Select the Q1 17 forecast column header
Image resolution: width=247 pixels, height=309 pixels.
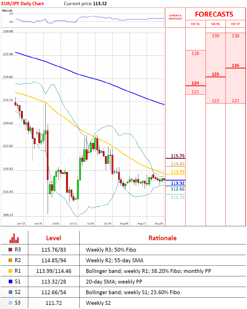(235, 24)
